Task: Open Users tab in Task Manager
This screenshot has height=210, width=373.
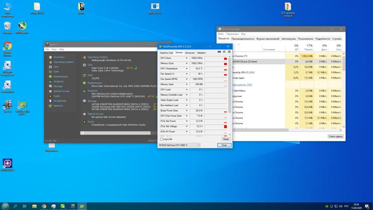Action: pyautogui.click(x=305, y=39)
